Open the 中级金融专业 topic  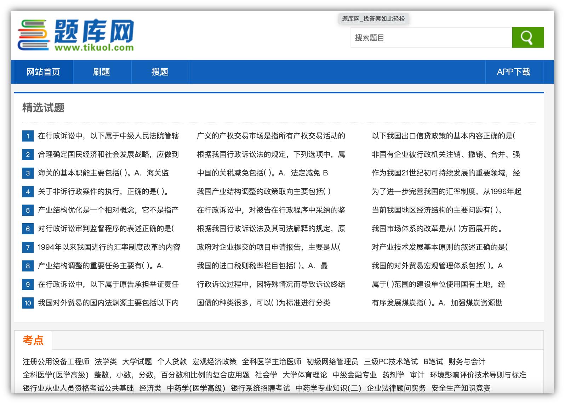(x=355, y=375)
